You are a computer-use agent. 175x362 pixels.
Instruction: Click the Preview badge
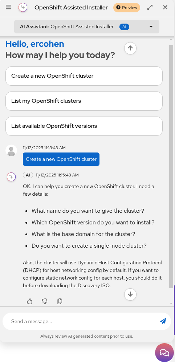point(127,8)
